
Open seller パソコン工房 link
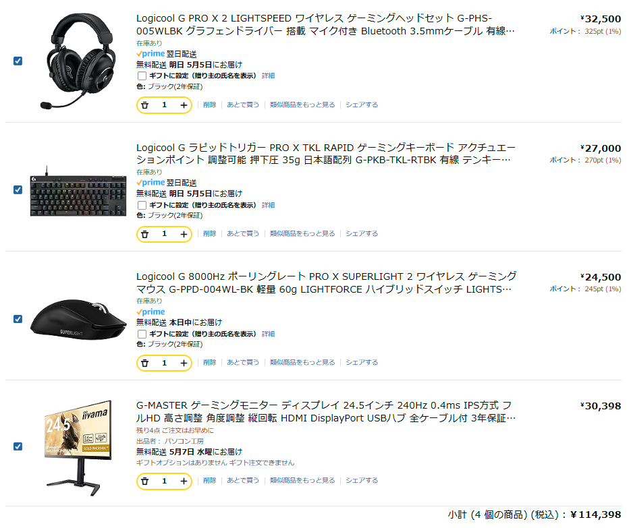[184, 442]
